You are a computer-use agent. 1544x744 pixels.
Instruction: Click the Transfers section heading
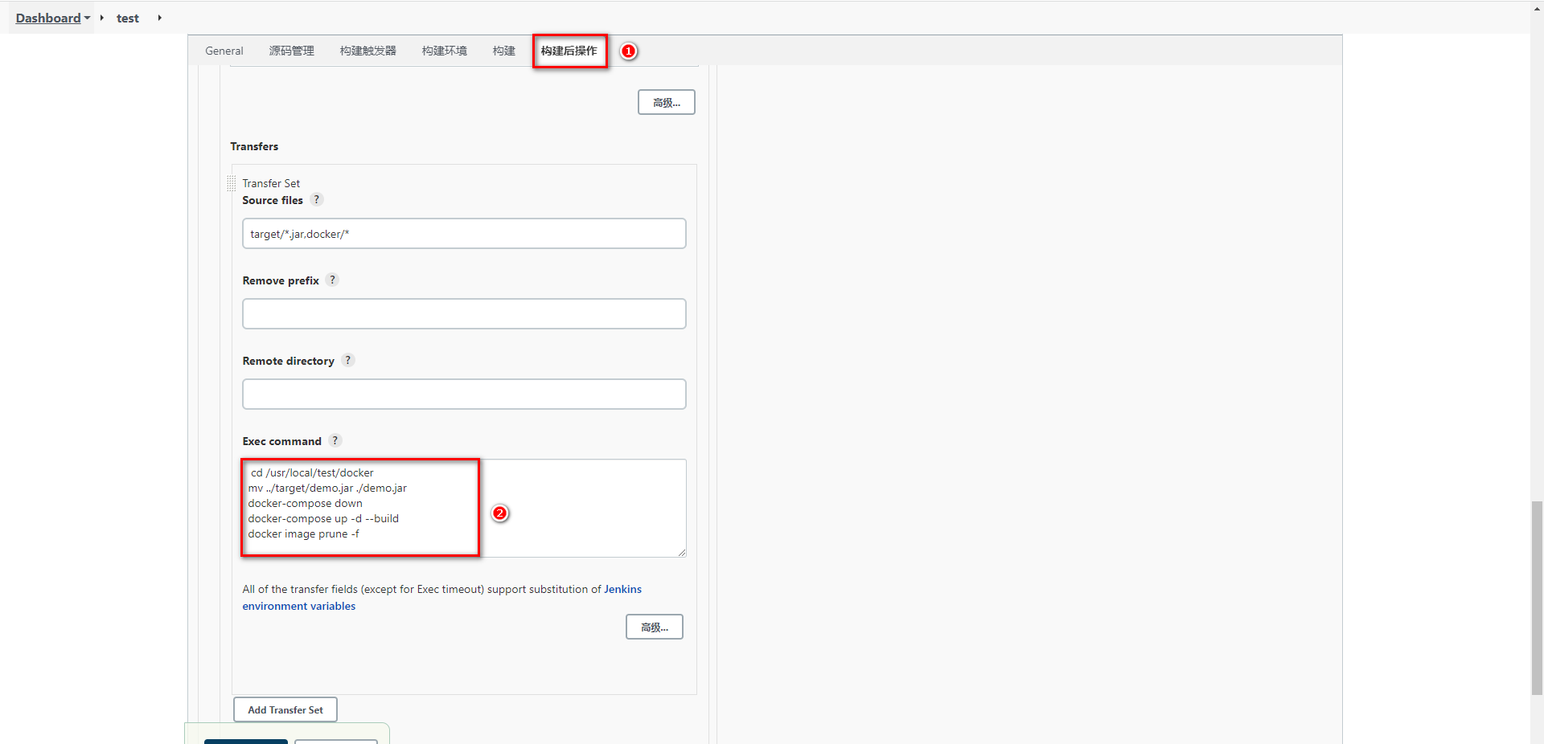pos(254,146)
